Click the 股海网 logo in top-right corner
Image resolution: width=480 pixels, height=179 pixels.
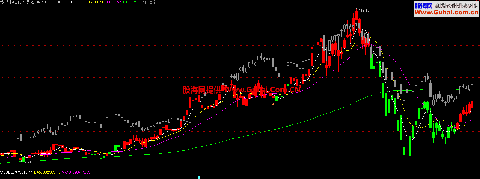pyautogui.click(x=424, y=6)
